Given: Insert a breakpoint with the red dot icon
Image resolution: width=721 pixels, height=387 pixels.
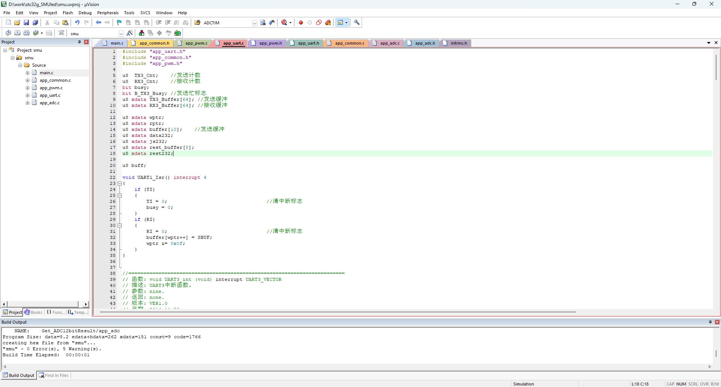Looking at the screenshot, I should point(301,22).
